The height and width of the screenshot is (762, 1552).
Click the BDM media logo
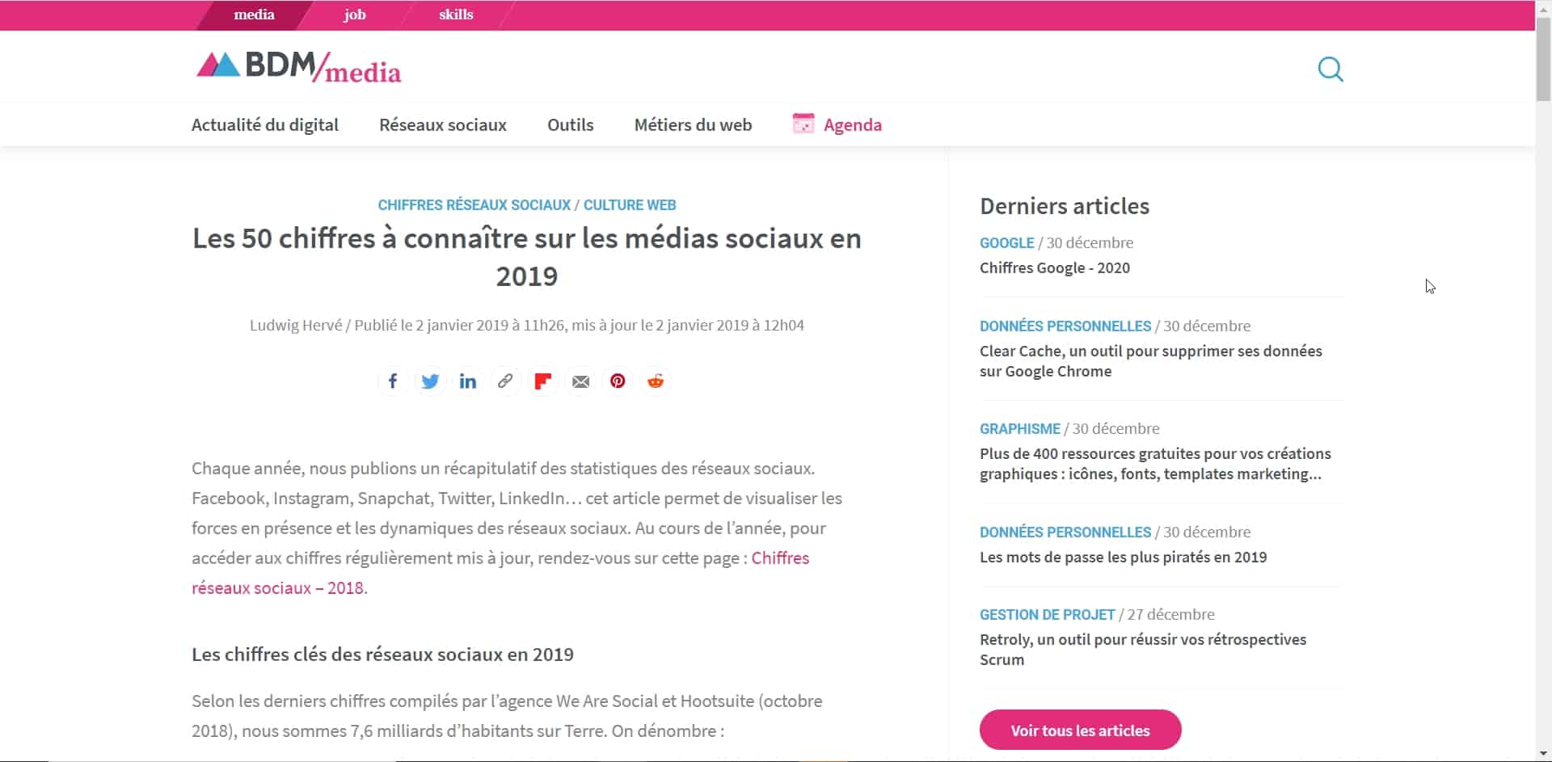coord(298,68)
